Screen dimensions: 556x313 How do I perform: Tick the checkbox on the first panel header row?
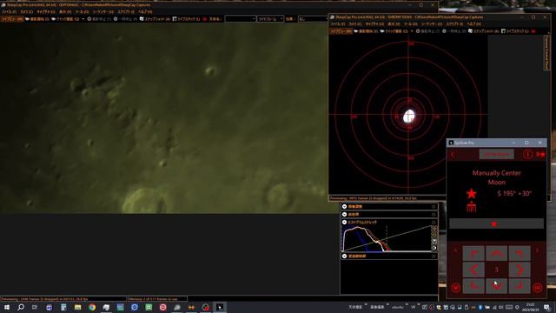tap(434, 207)
